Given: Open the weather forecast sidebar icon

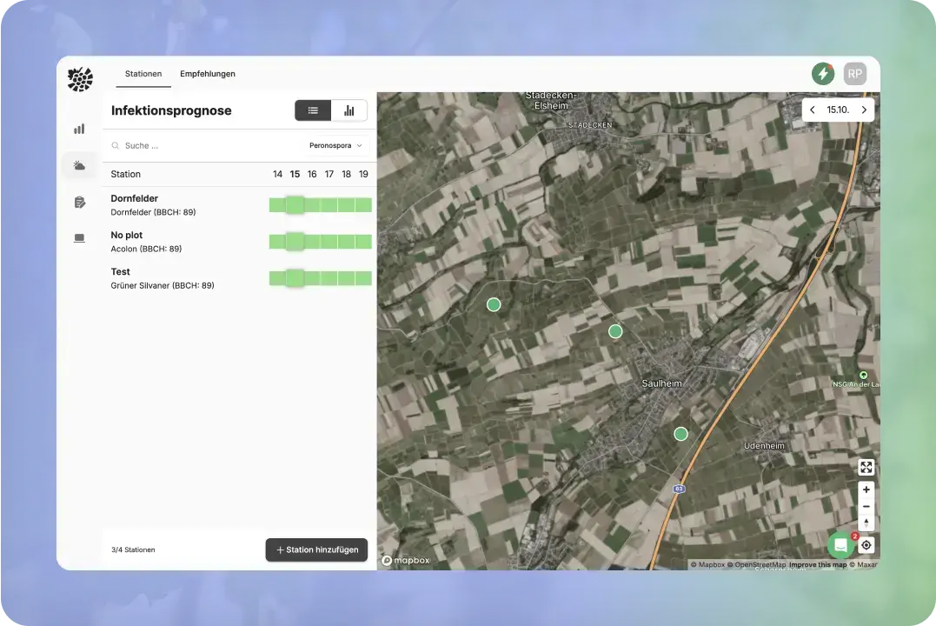Looking at the screenshot, I should click(79, 165).
